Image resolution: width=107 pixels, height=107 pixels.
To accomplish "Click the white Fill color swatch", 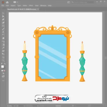I will point(2,67).
